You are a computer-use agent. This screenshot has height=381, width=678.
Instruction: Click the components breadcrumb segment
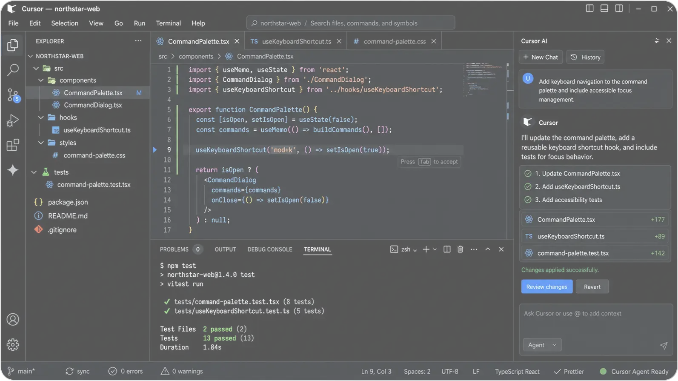[196, 56]
